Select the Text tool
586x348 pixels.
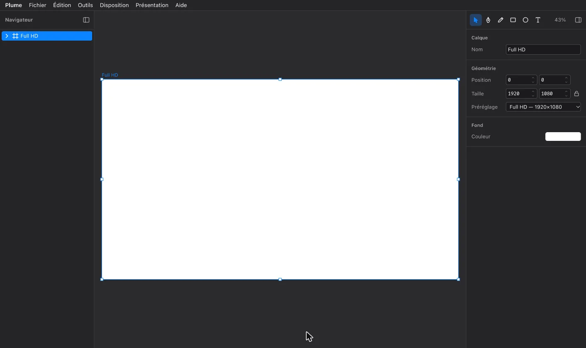(x=538, y=20)
